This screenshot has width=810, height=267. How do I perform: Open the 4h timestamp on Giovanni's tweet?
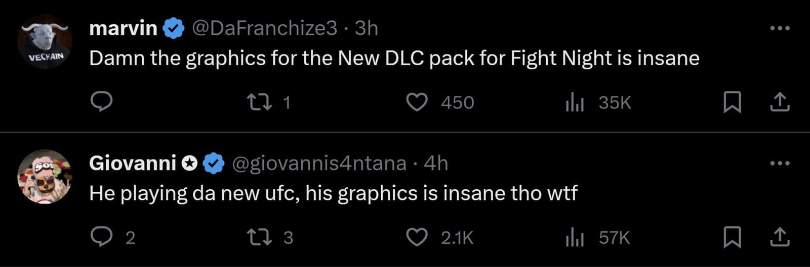[x=436, y=163]
